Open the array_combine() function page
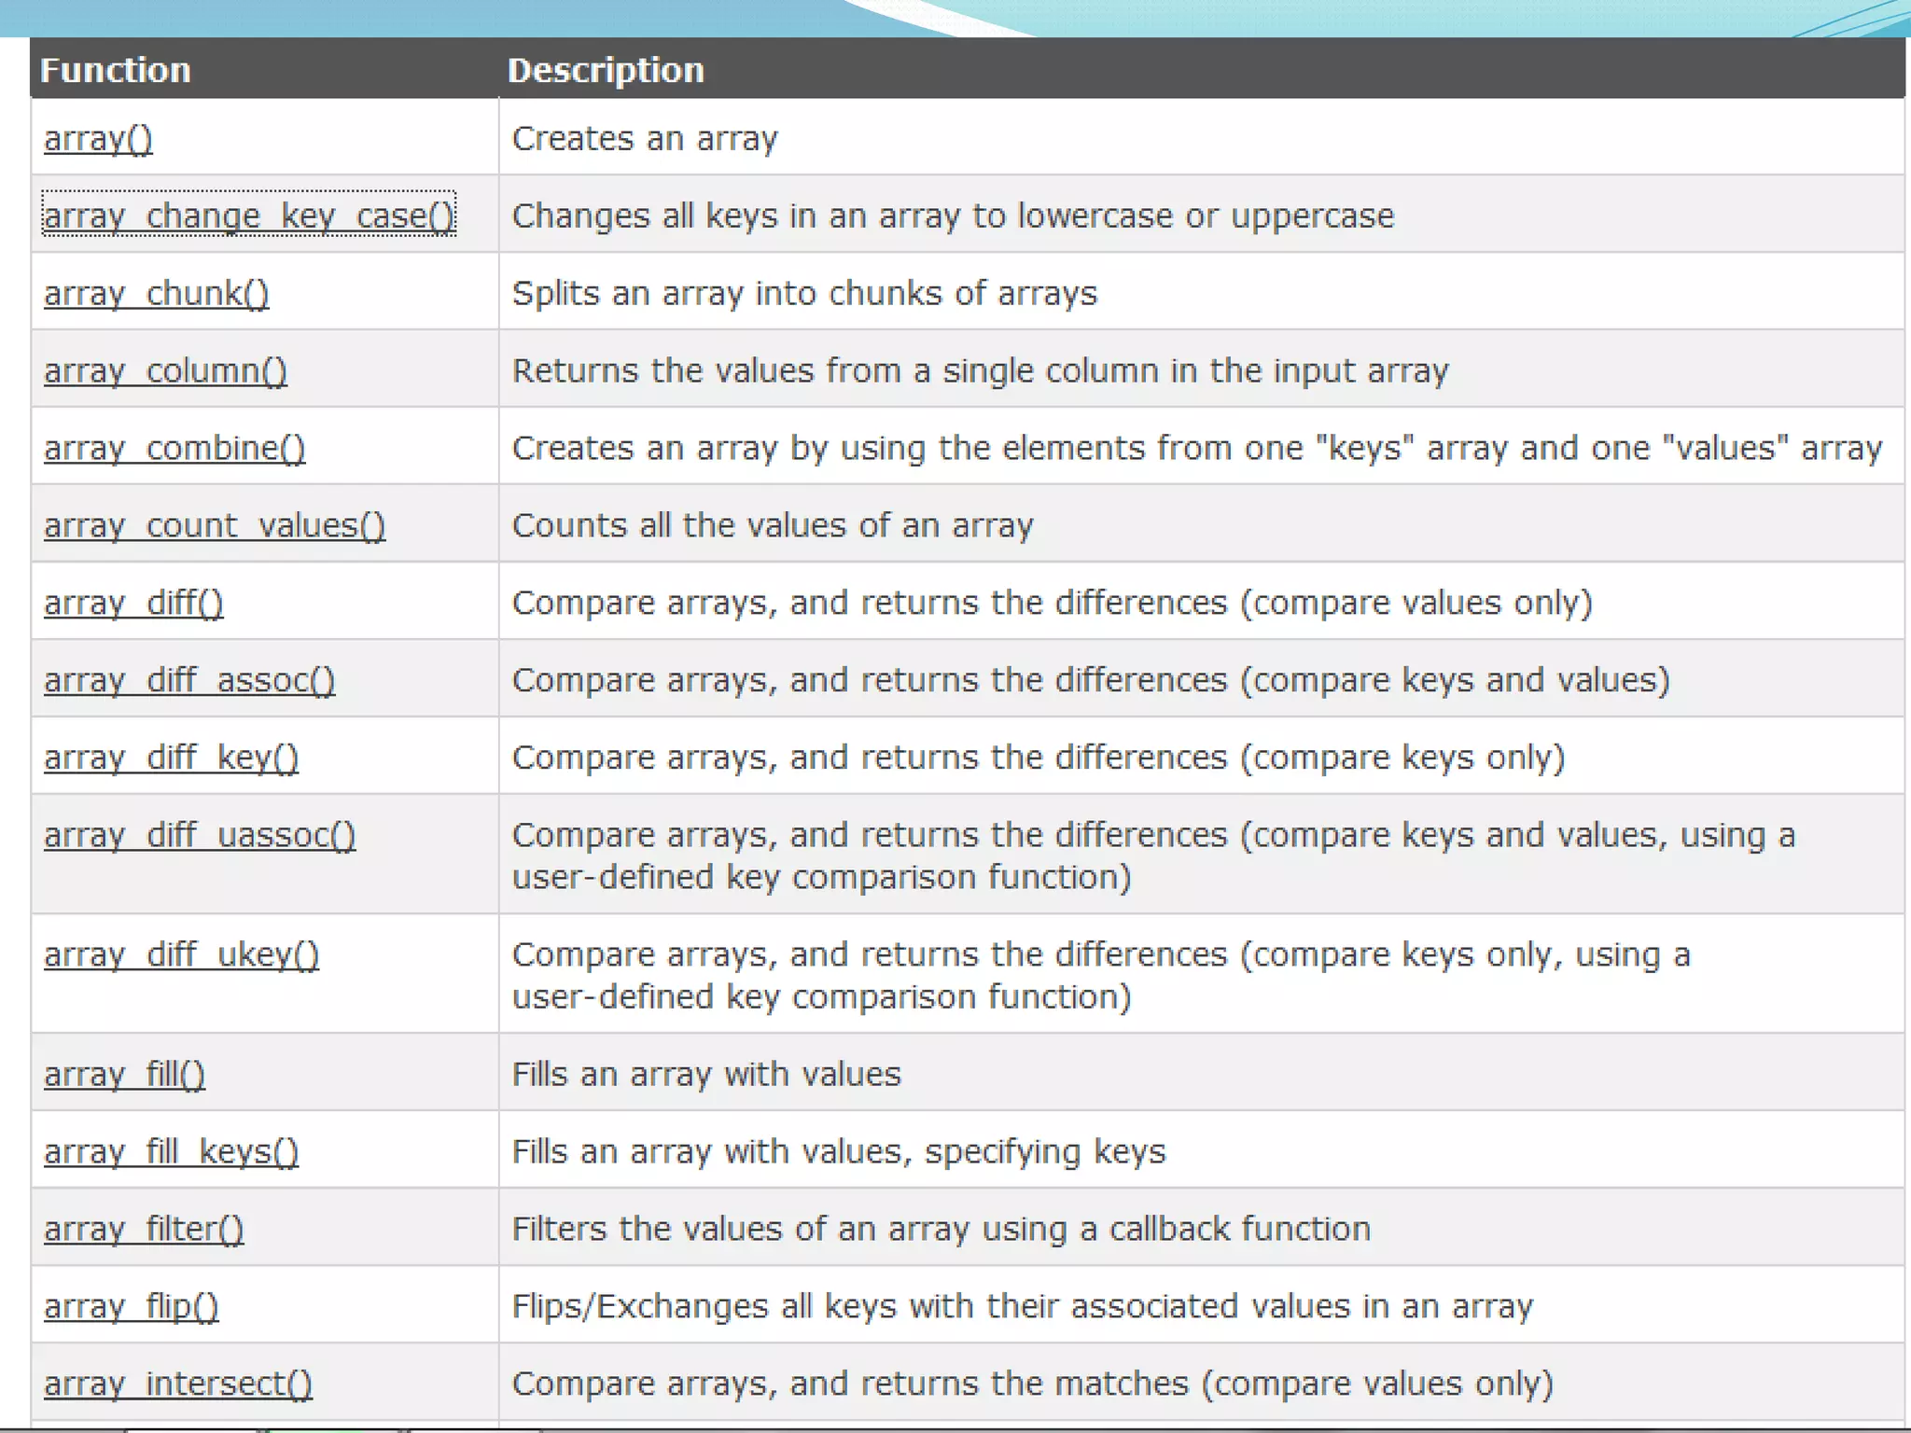This screenshot has width=1911, height=1433. (x=174, y=449)
